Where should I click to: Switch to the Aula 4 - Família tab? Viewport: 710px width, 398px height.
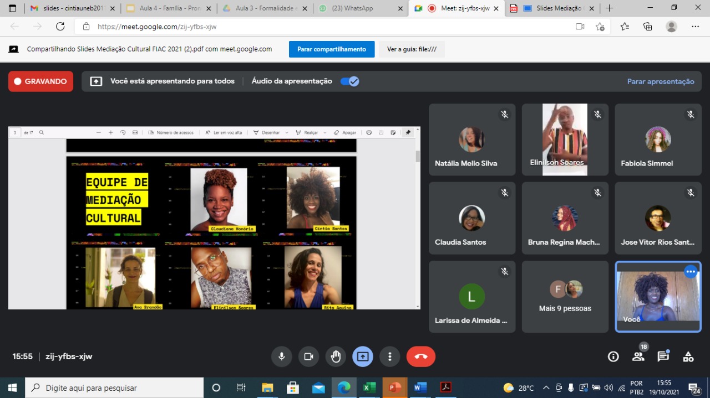169,8
